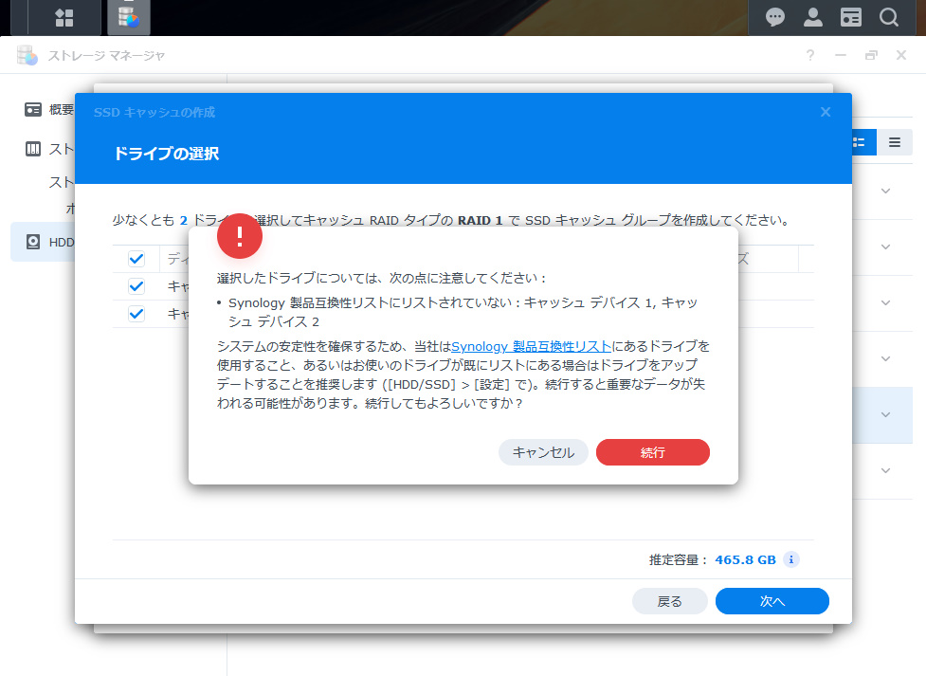
Task: Open the user account options icon
Action: point(812,18)
